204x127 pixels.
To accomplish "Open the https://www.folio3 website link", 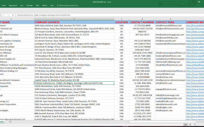I will point(195,74).
